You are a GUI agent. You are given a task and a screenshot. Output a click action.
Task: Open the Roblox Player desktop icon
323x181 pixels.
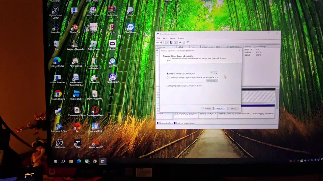[94, 46]
